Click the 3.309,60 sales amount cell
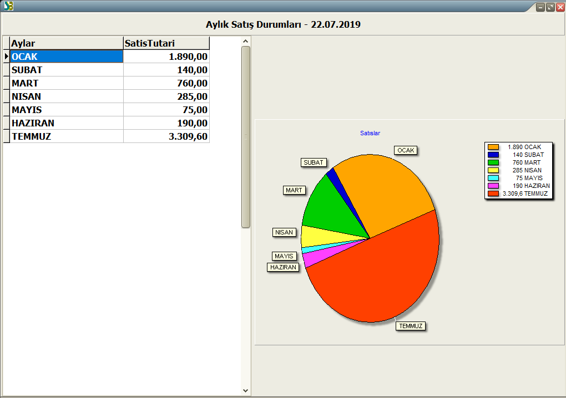This screenshot has height=398, width=566. click(x=166, y=136)
